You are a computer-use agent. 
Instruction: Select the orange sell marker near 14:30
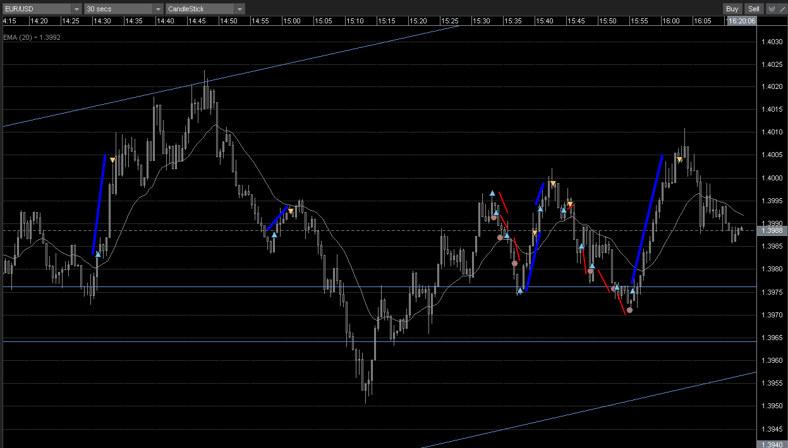(x=112, y=160)
